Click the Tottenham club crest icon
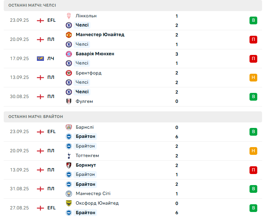Image resolution: width=265 pixels, height=219 pixels. coord(69,156)
